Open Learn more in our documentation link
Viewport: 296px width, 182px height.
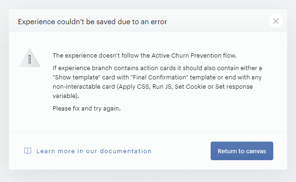point(94,151)
